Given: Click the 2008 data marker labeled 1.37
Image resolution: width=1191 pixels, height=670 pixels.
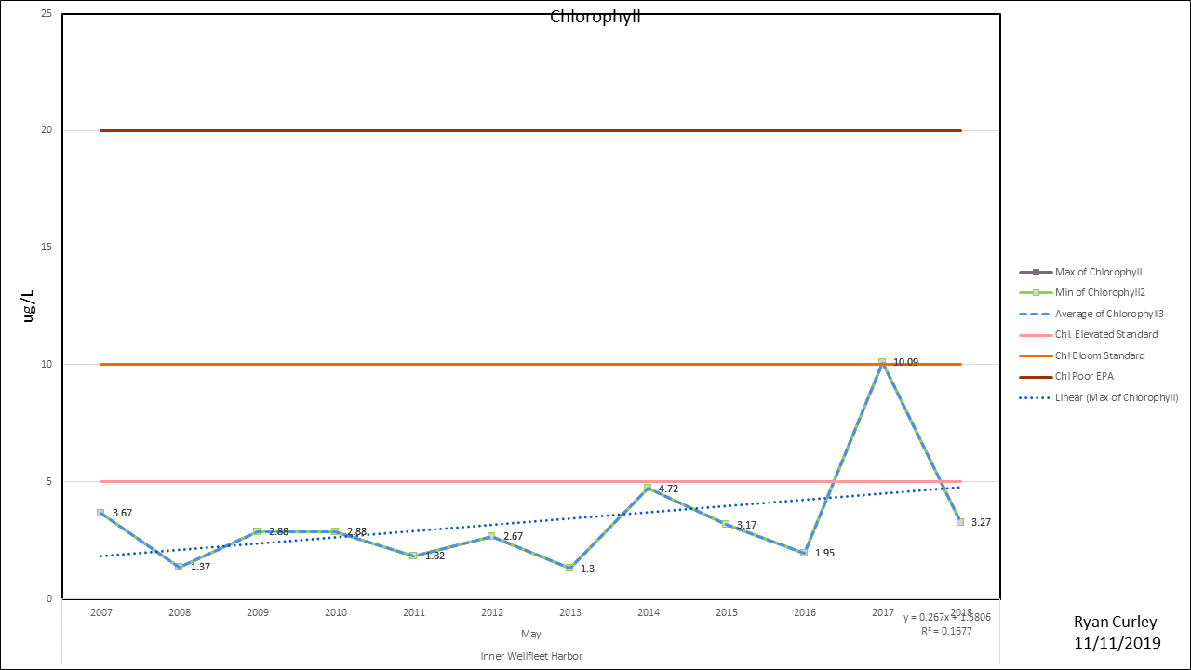Looking at the screenshot, I should [x=179, y=567].
